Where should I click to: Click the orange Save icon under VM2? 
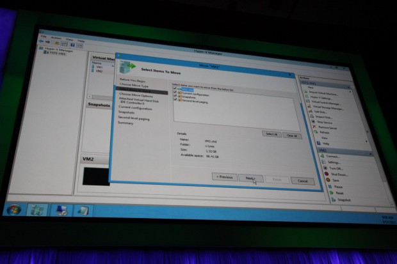pos(328,180)
